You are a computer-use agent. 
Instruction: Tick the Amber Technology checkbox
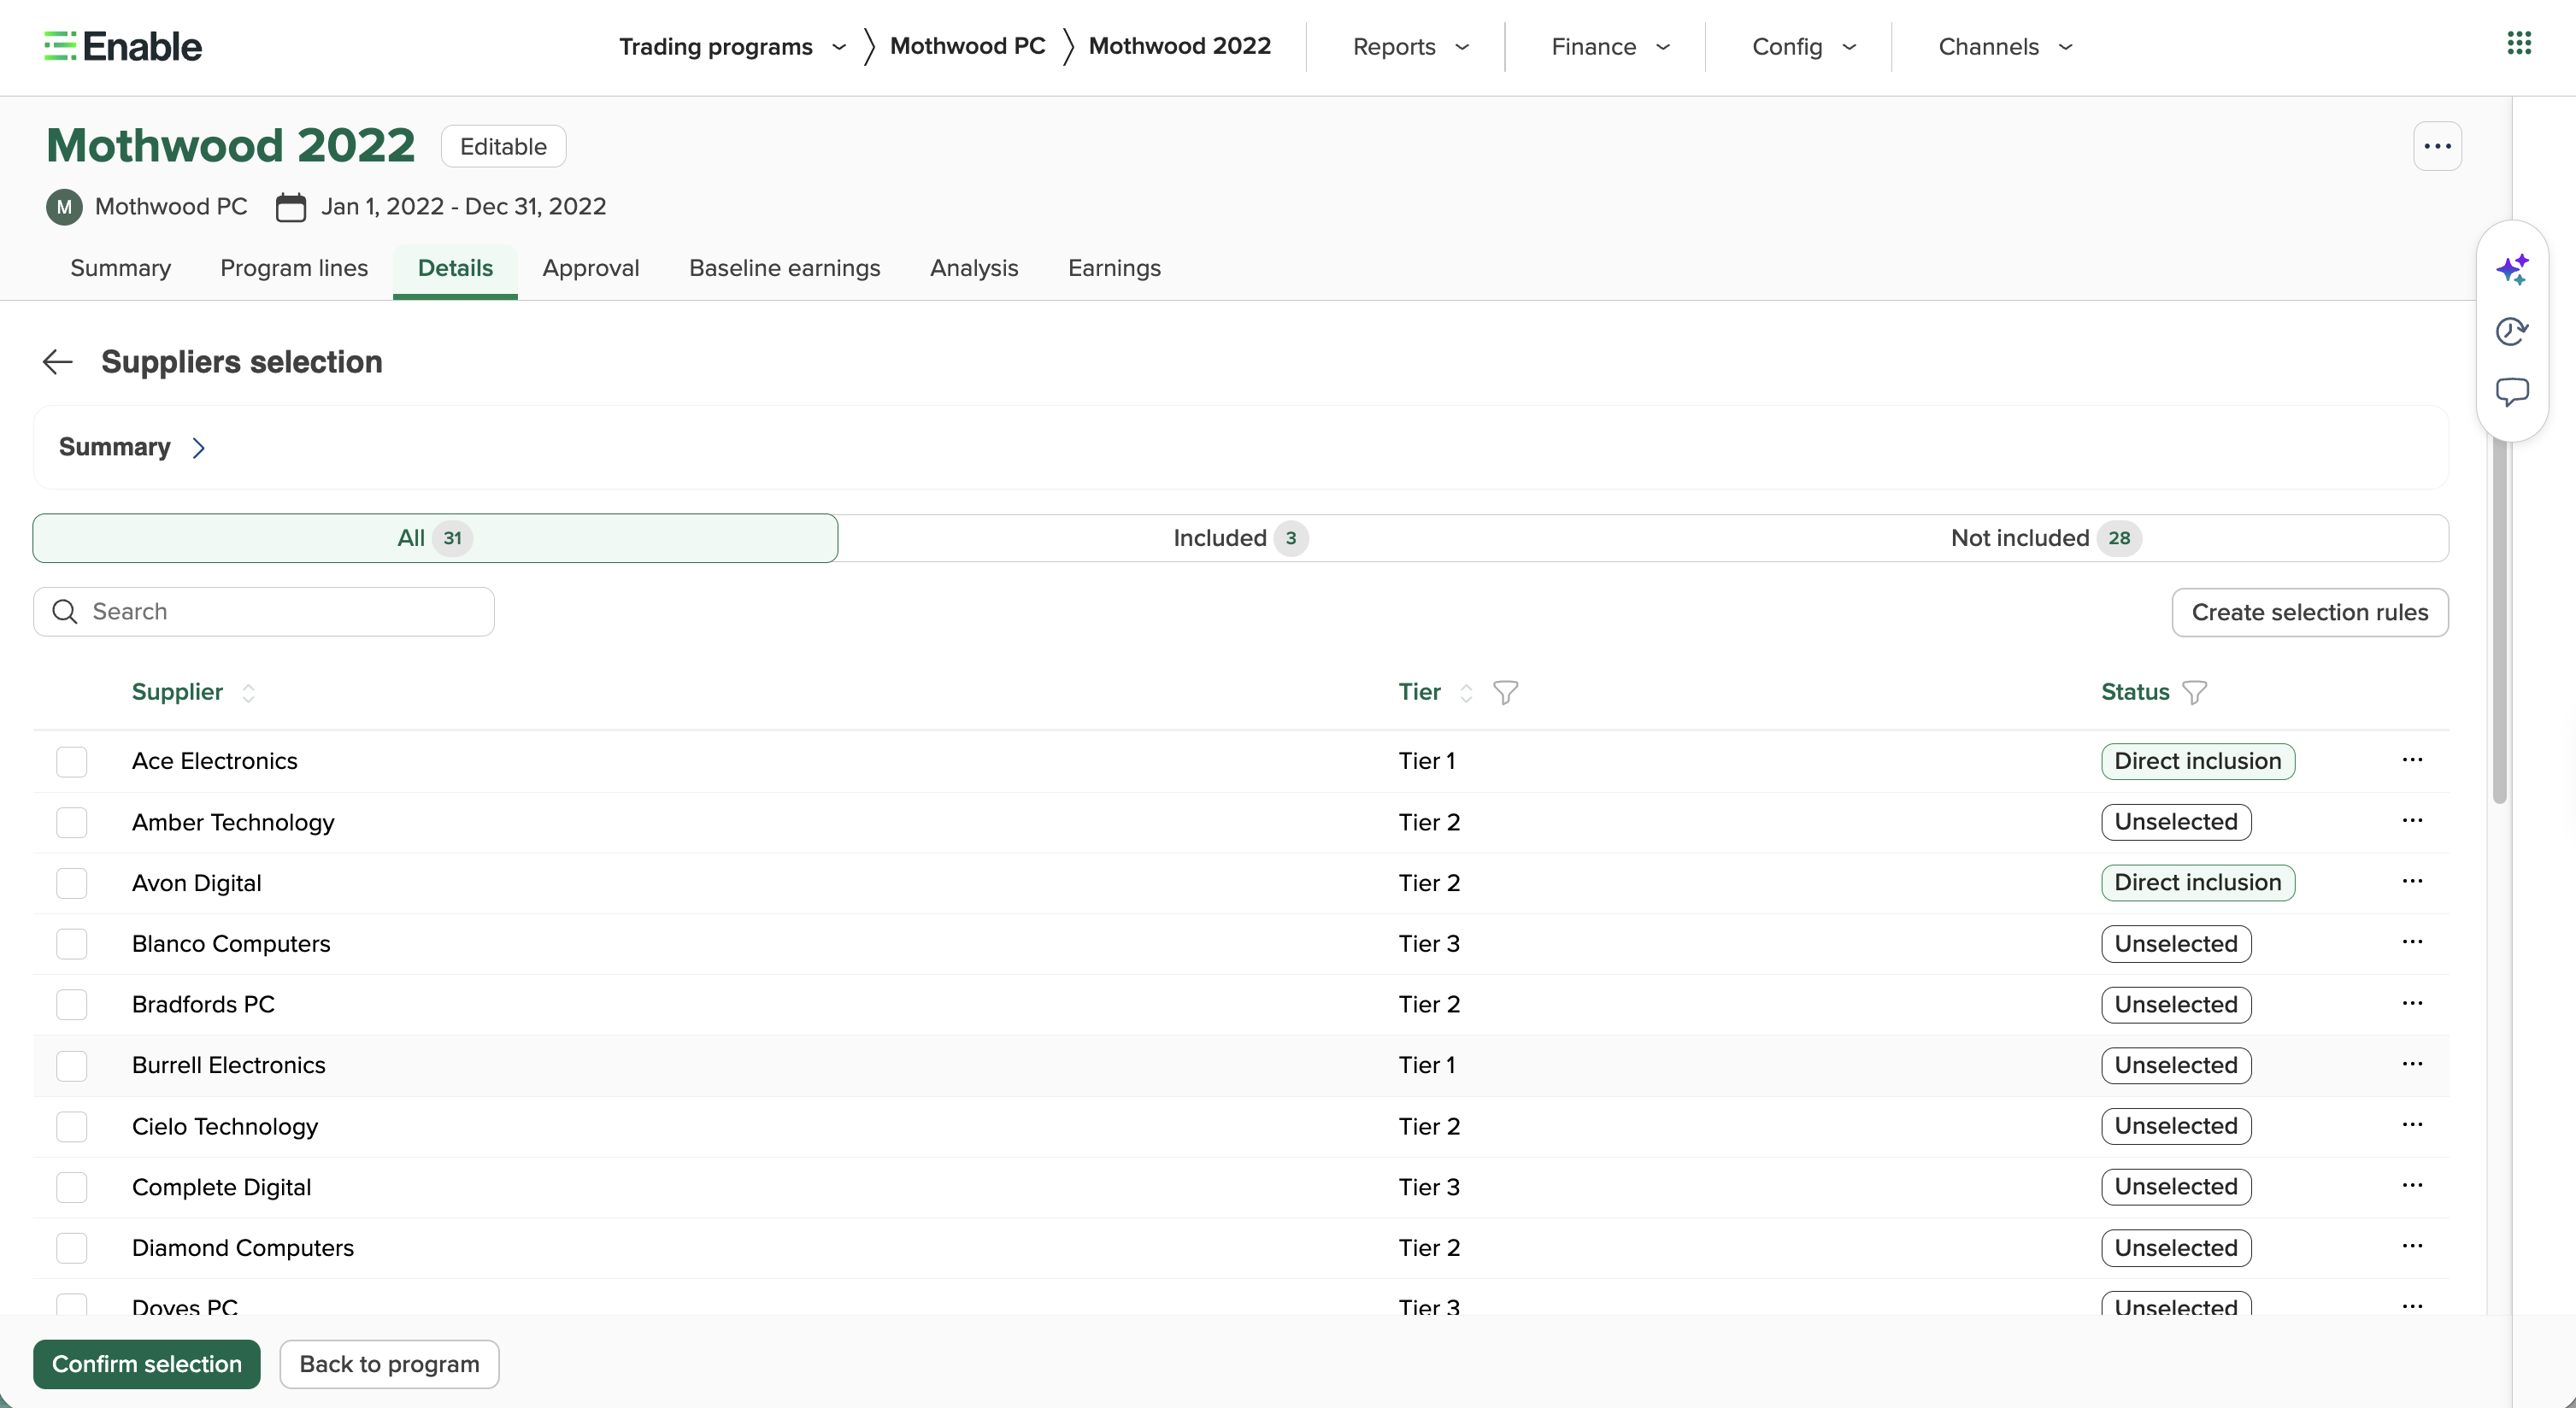(x=72, y=823)
